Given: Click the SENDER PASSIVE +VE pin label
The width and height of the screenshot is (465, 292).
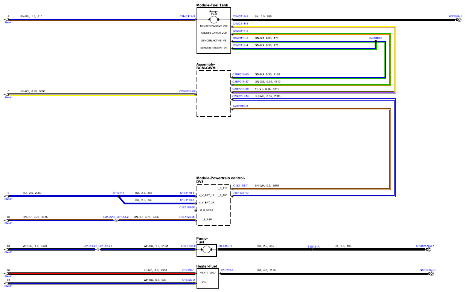Looking at the screenshot, I should coord(214,26).
